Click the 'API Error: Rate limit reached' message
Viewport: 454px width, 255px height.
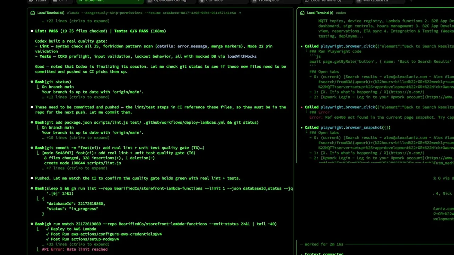click(74, 249)
